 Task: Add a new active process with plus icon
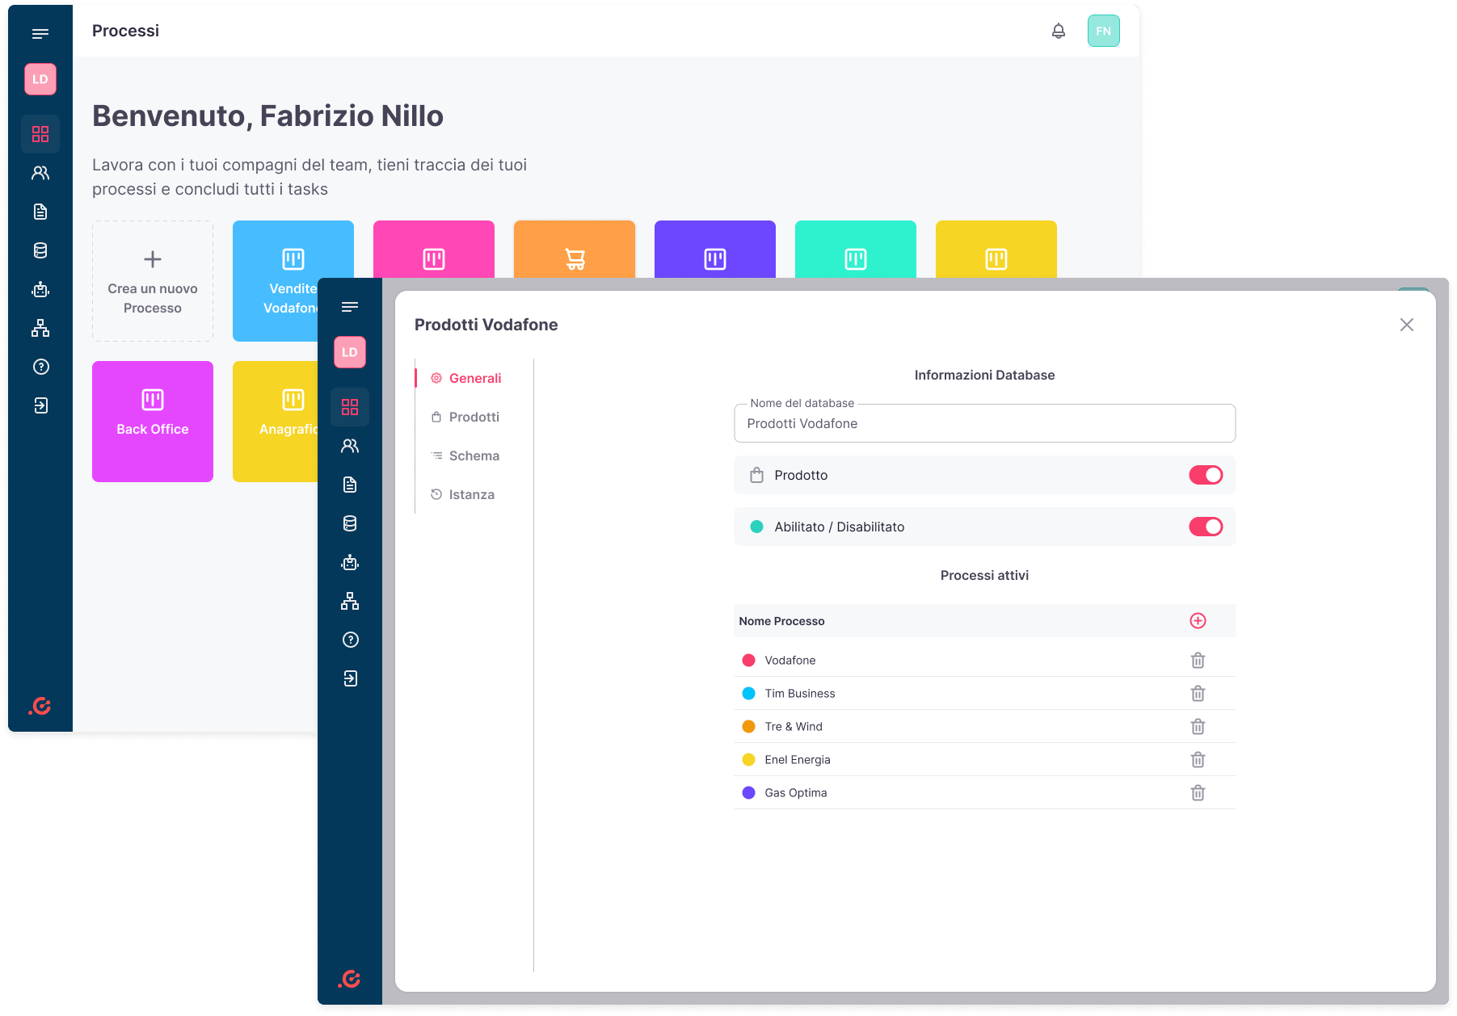coord(1198,621)
